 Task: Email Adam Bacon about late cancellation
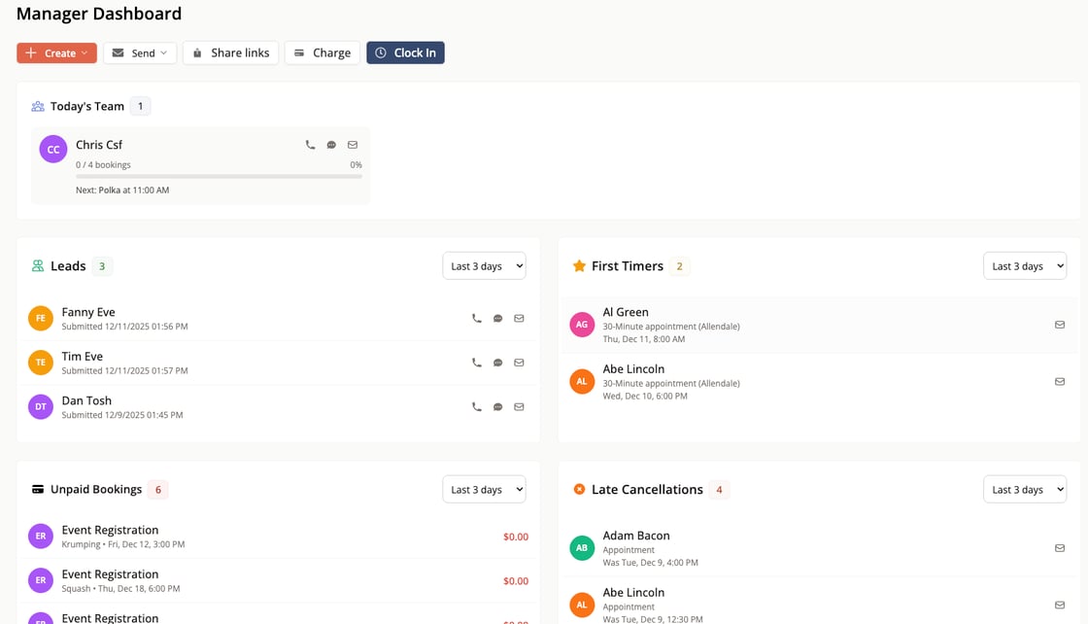(x=1060, y=548)
